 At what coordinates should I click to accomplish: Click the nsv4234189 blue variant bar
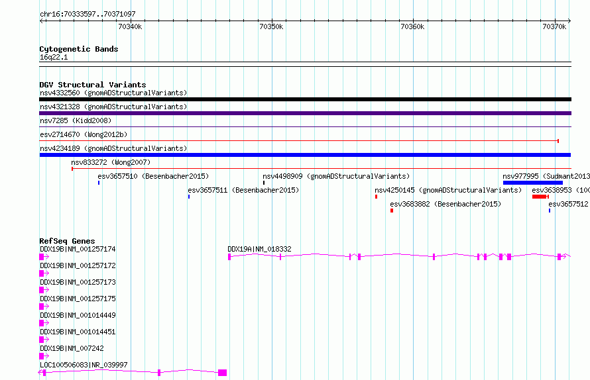click(305, 155)
